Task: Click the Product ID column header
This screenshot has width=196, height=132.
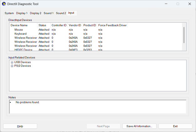Action: click(x=89, y=25)
